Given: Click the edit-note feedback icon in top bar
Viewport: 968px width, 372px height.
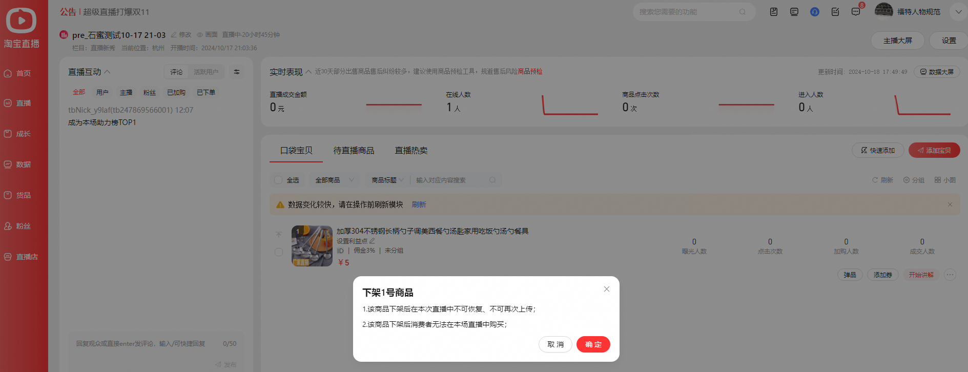Looking at the screenshot, I should click(835, 12).
